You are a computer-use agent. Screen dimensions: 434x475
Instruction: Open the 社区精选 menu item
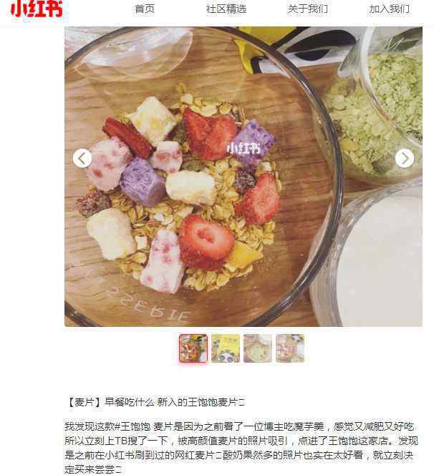point(226,9)
